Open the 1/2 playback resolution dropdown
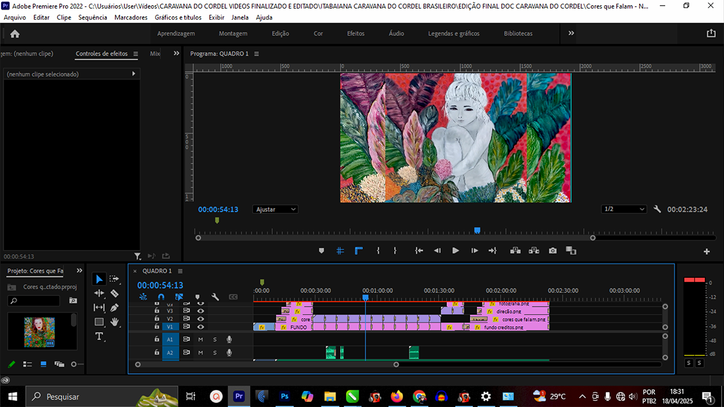The height and width of the screenshot is (407, 724). (624, 209)
